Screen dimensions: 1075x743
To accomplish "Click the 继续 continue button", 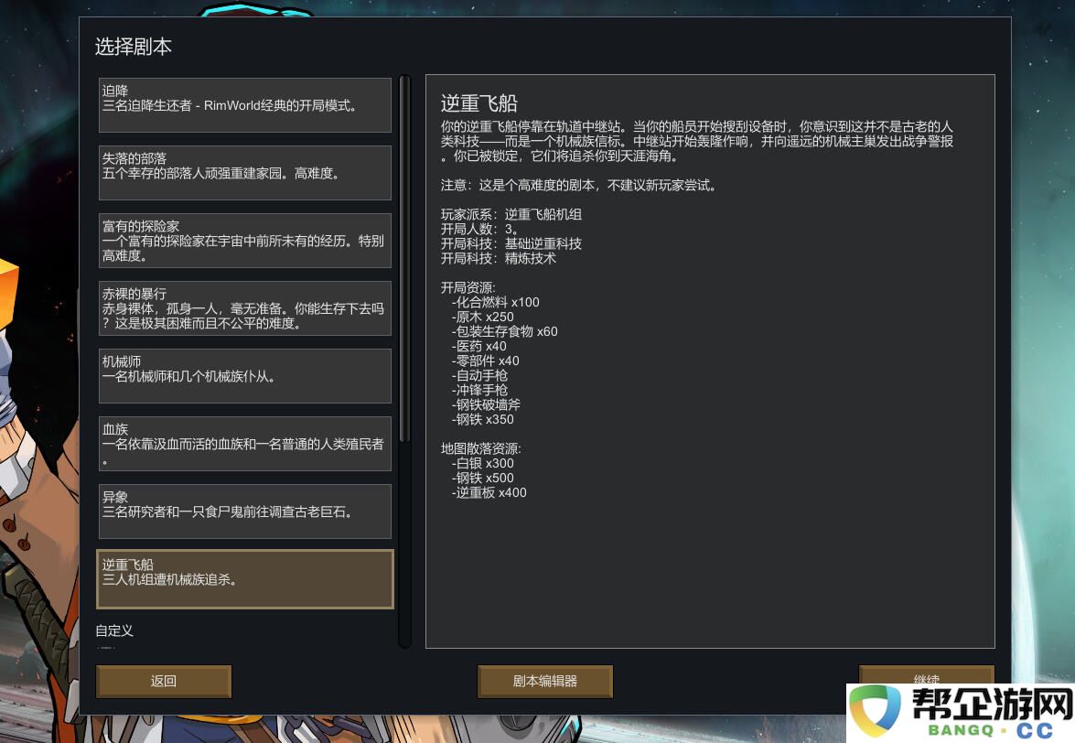I will (926, 679).
